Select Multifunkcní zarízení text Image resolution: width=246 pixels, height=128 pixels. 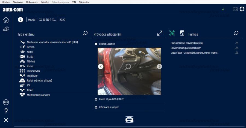(x=38, y=95)
